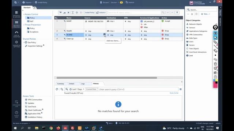Open Client Certificates tool
This screenshot has width=234, height=131.
click(x=34, y=110)
